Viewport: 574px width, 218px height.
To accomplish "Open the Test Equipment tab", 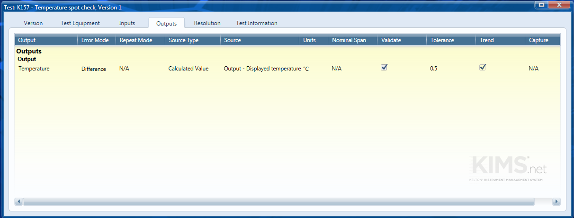I will click(80, 23).
